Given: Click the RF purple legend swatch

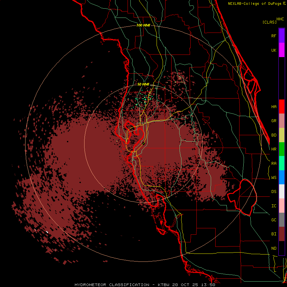Looking at the screenshot, I should [x=282, y=36].
